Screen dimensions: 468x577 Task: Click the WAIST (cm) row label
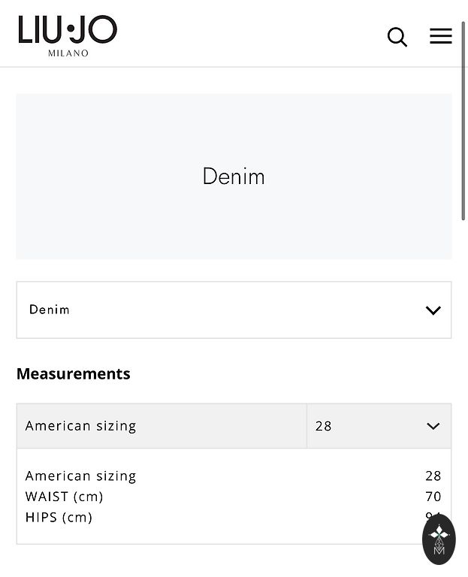coord(65,497)
